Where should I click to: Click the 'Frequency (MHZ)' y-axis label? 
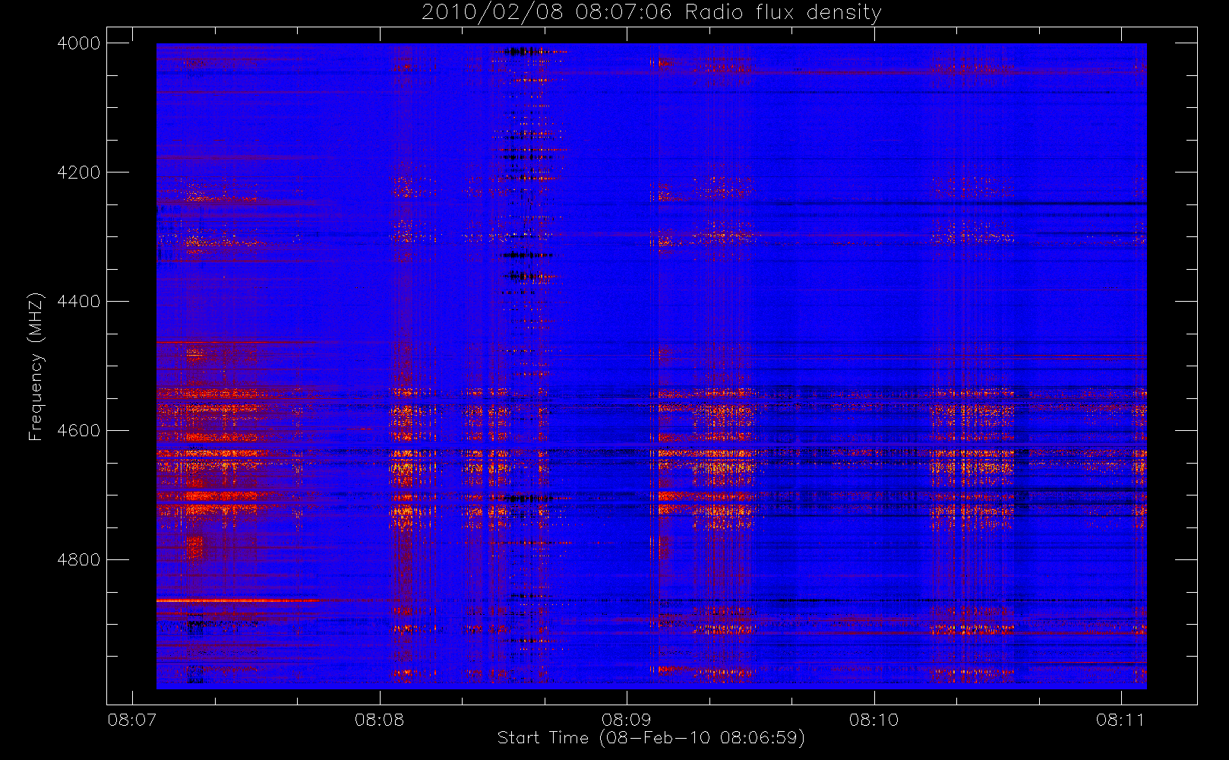tap(35, 366)
